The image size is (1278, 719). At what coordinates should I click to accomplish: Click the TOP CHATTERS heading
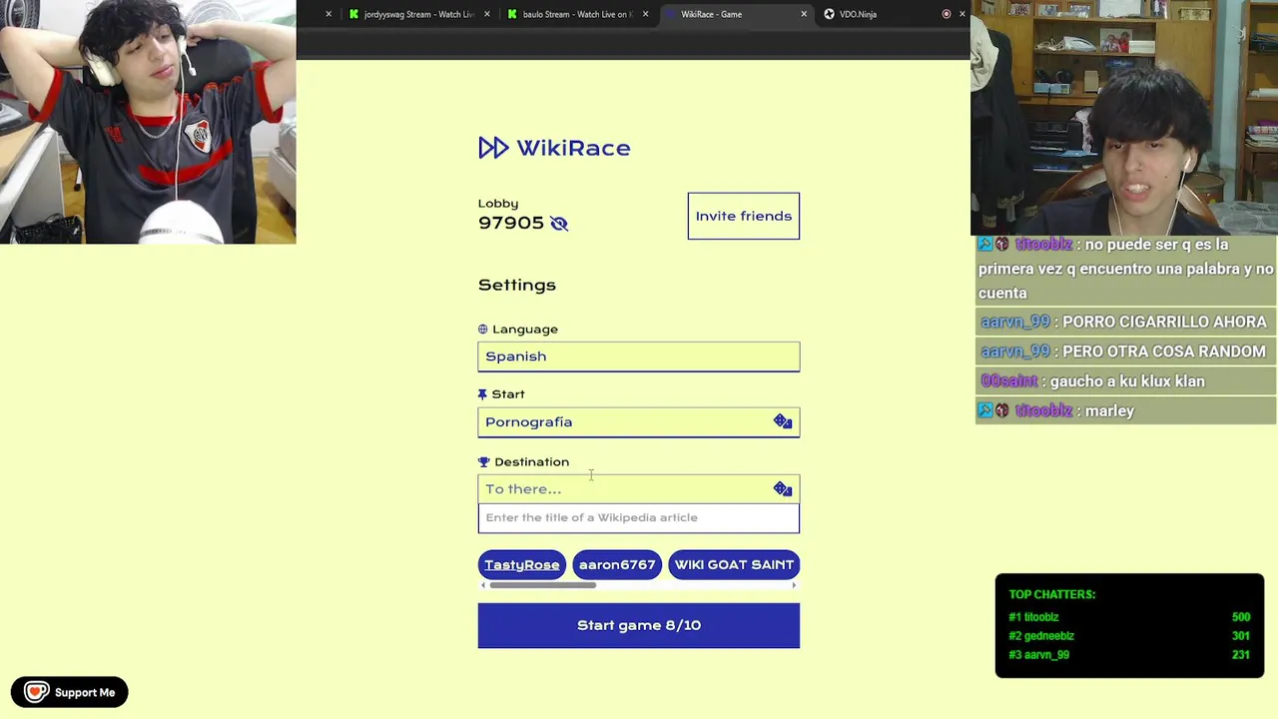click(x=1052, y=594)
